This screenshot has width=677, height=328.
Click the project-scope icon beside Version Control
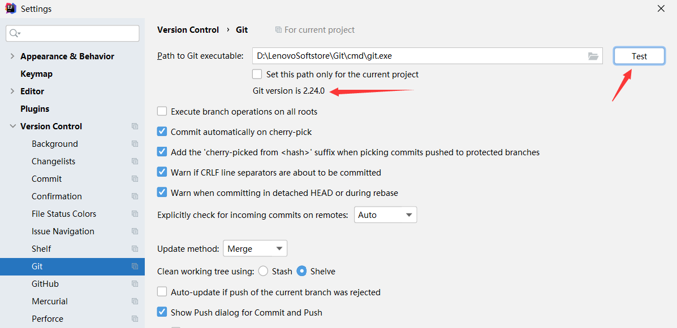135,126
